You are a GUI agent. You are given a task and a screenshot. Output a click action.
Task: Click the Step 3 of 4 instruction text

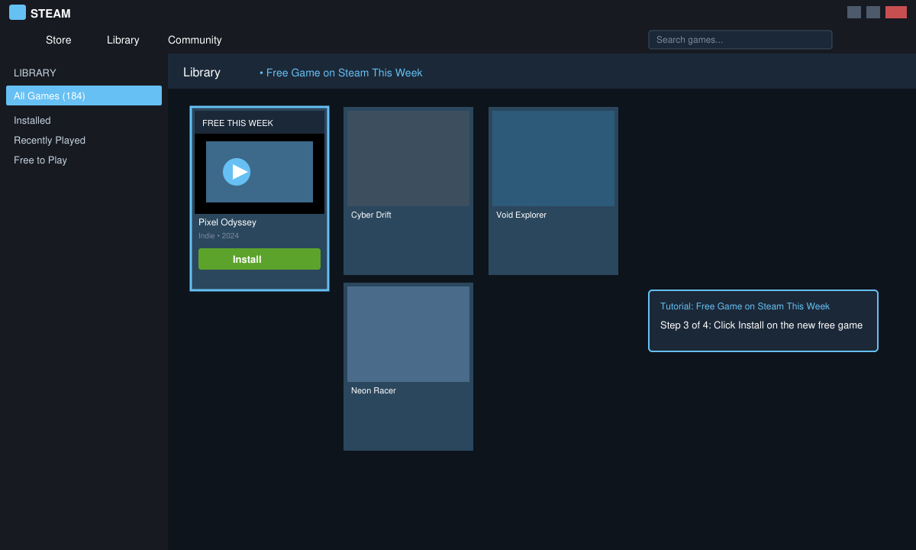761,325
